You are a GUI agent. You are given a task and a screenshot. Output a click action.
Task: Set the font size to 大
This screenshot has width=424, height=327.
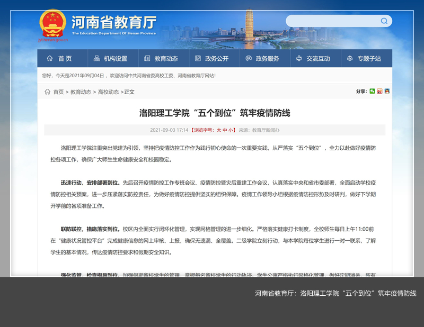(x=218, y=130)
